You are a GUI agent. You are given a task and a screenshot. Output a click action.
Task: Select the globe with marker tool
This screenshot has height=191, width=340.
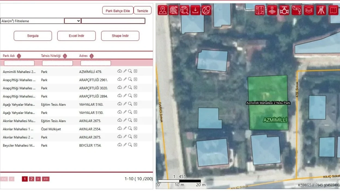[x=206, y=10]
